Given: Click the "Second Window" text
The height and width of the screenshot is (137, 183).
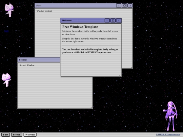Looking at the screenshot, I should [x=27, y=65].
